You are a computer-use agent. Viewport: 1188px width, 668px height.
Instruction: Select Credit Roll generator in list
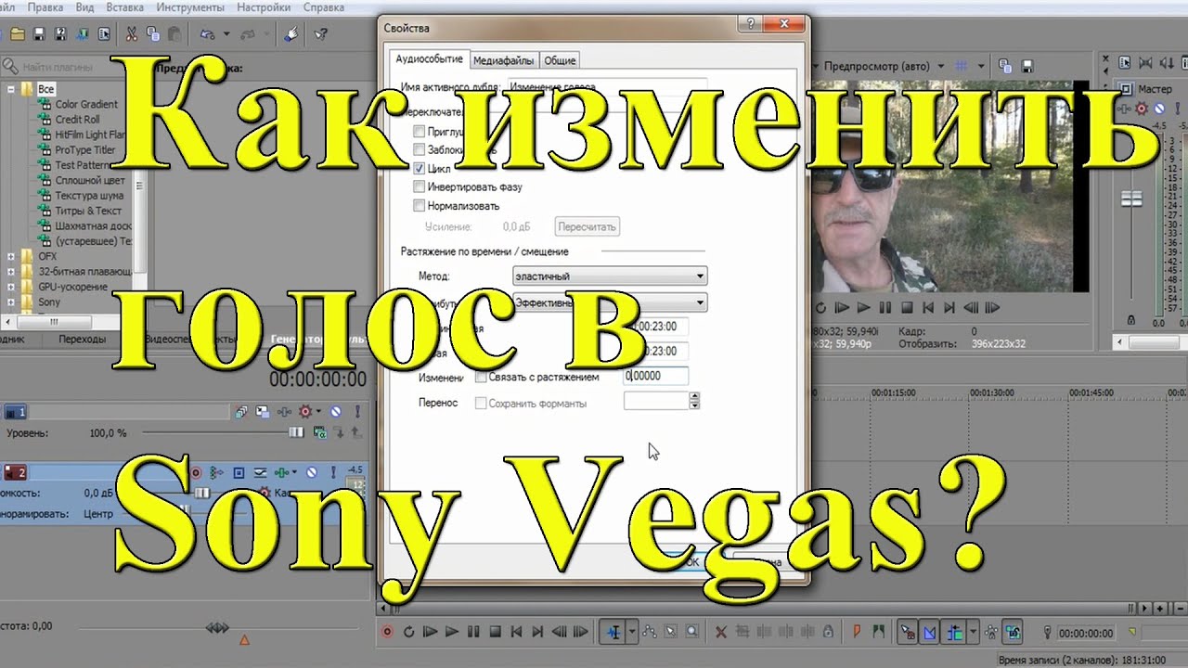pyautogui.click(x=77, y=120)
